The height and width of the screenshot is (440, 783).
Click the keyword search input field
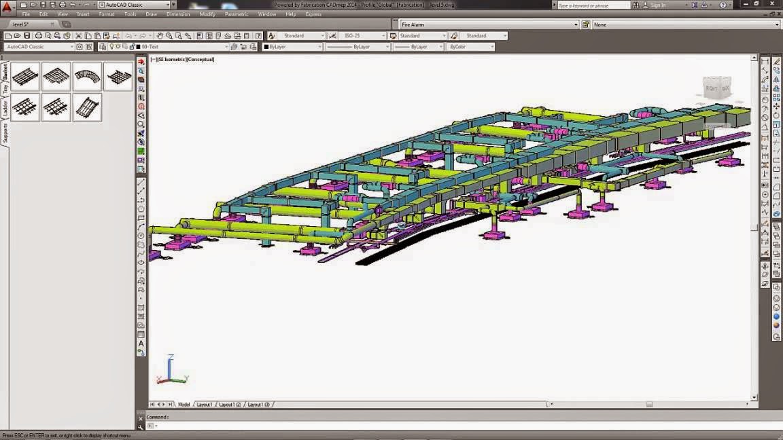pos(593,5)
